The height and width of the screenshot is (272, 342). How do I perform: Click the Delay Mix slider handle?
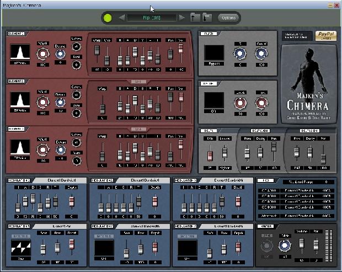[210, 156]
